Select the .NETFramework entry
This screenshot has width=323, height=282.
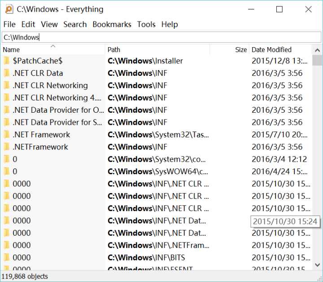click(x=40, y=147)
